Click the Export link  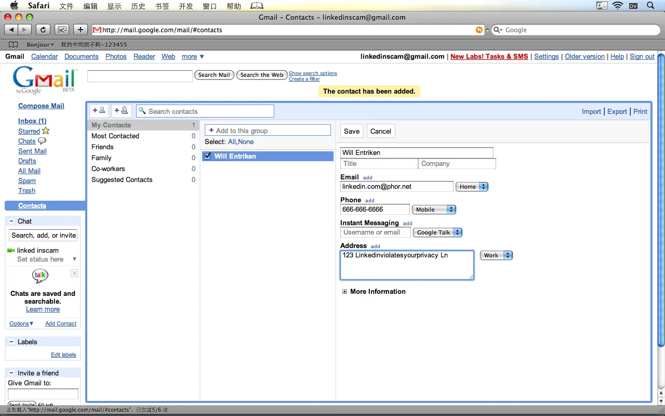(617, 111)
